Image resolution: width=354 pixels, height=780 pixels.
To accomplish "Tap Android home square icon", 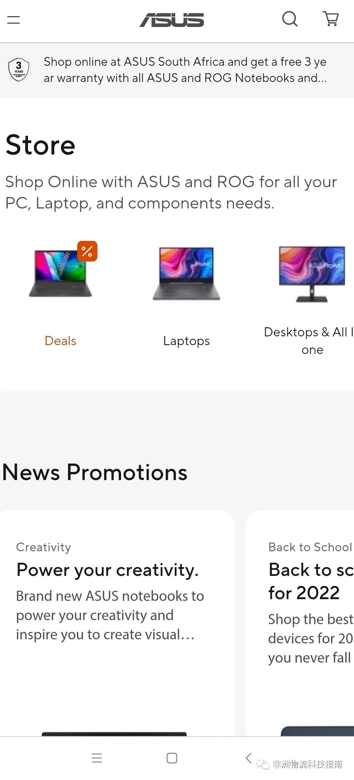I will pyautogui.click(x=172, y=758).
